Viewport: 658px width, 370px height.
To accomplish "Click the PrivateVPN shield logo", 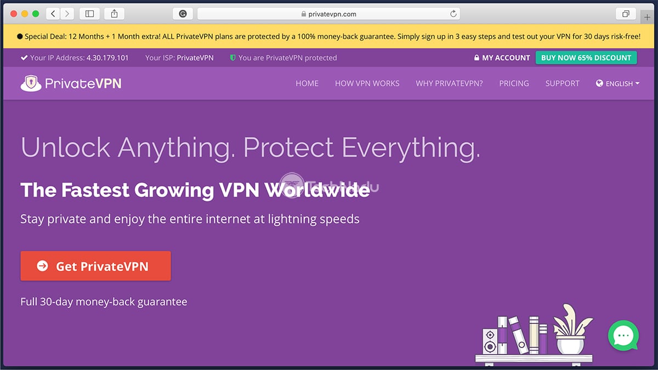I will (30, 83).
